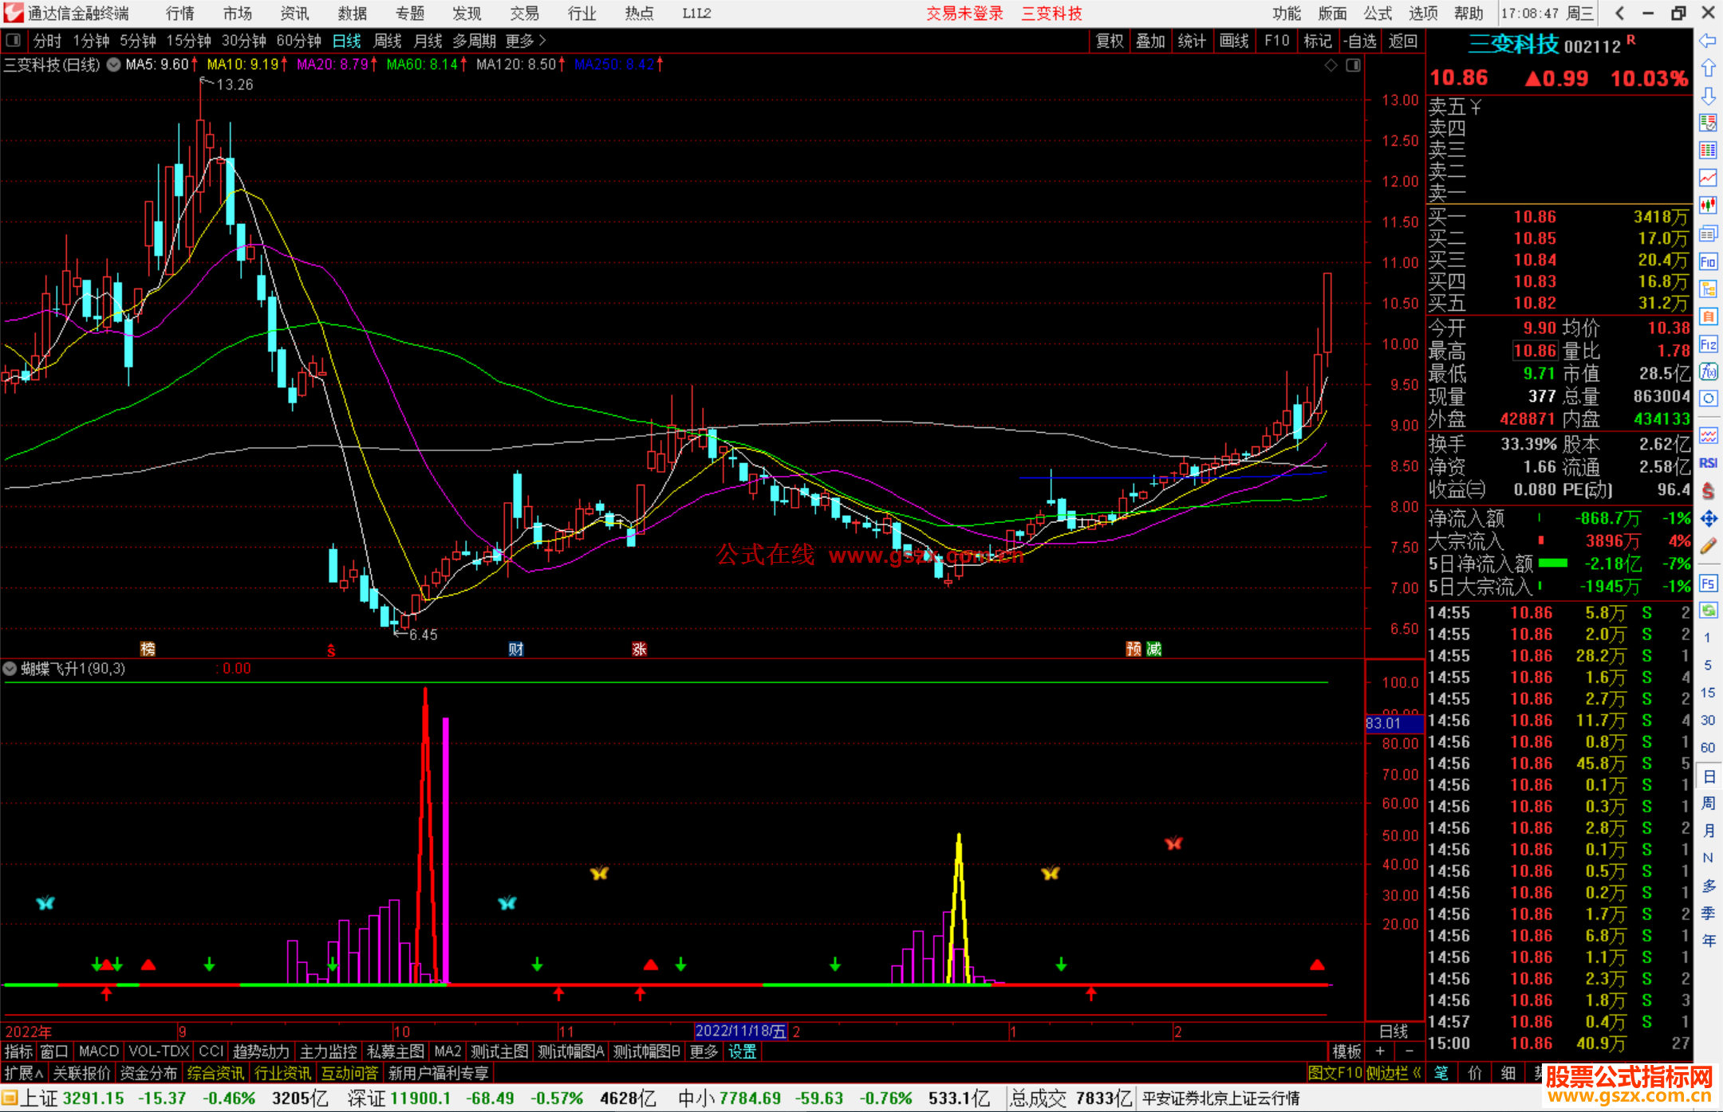Viewport: 1723px width, 1112px height.
Task: Select the pencil drawing tool icon
Action: (x=1708, y=546)
